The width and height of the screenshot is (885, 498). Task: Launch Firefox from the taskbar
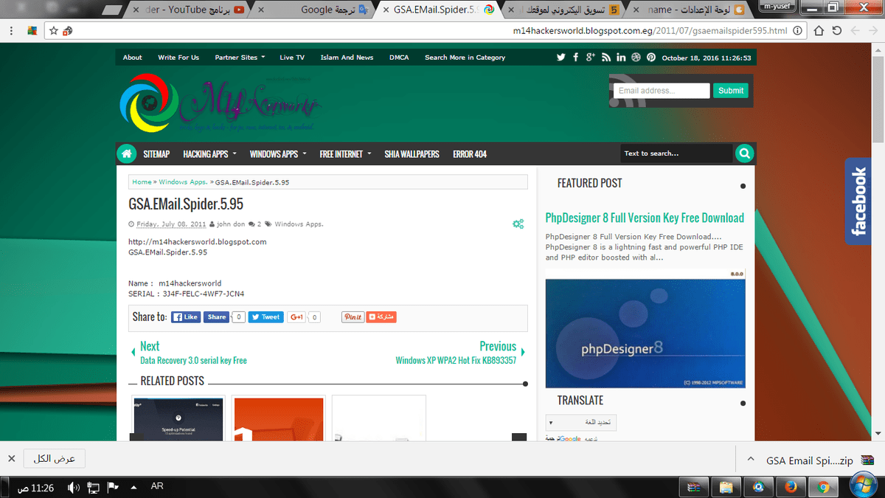click(x=790, y=487)
